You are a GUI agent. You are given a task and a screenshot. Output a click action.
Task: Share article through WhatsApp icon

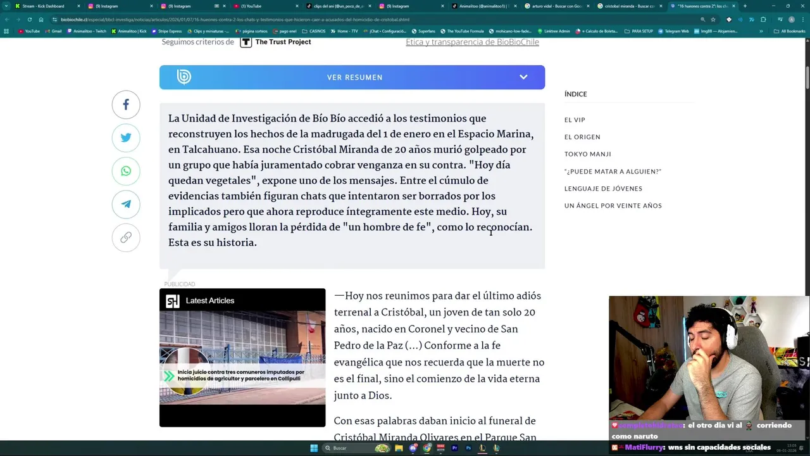click(126, 171)
